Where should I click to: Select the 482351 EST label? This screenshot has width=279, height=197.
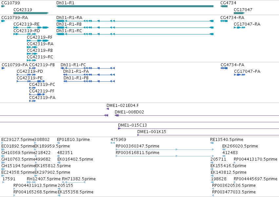(x=65, y=153)
